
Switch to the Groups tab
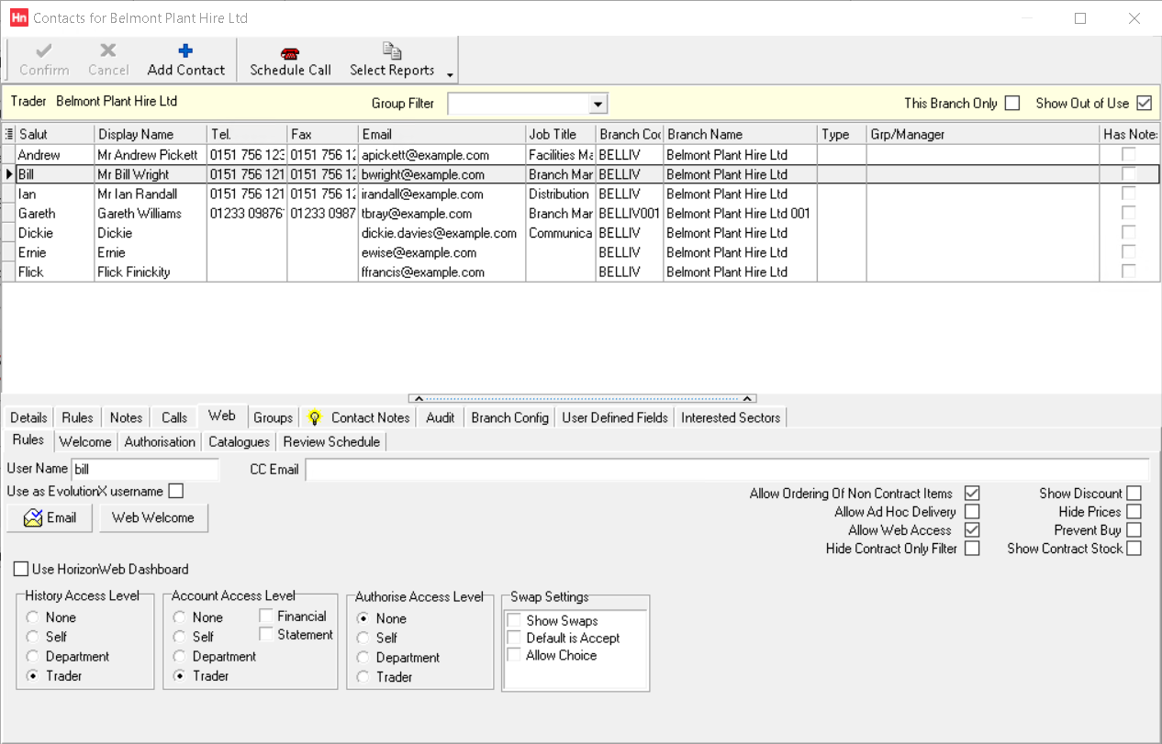pos(273,417)
